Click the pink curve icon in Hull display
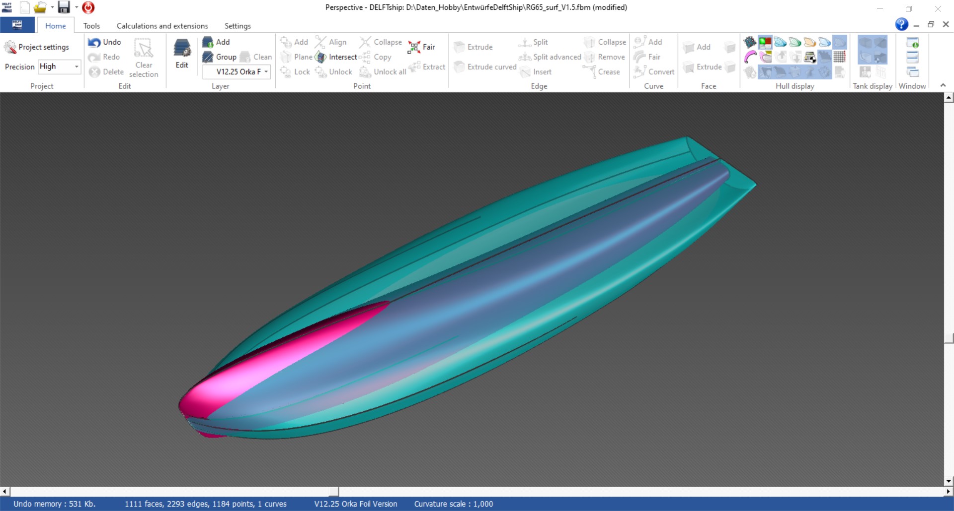954x511 pixels. point(750,58)
